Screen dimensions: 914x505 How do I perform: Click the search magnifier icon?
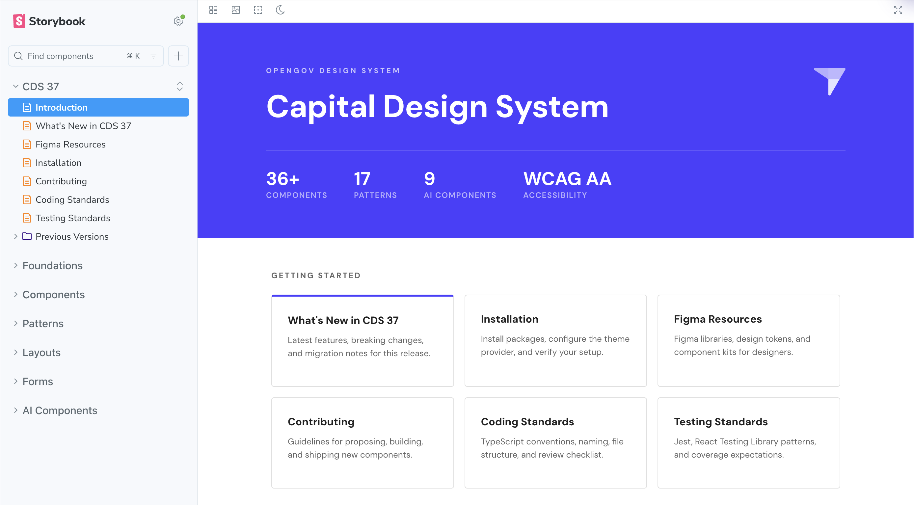[x=18, y=56]
